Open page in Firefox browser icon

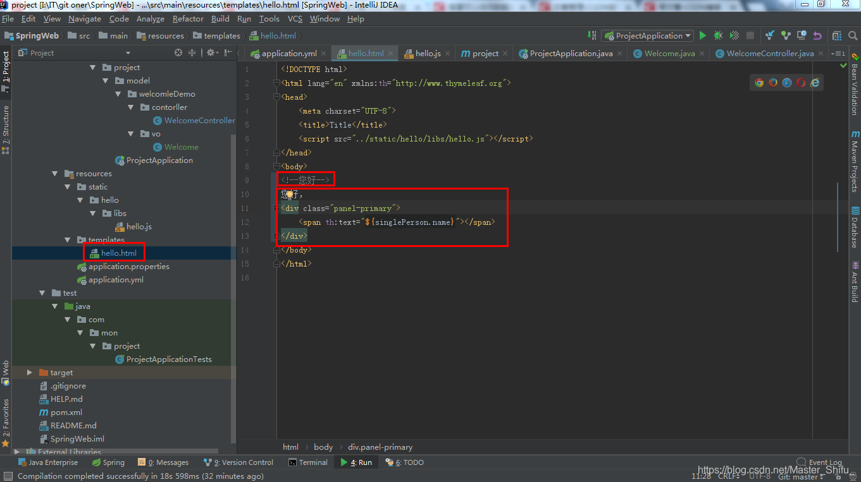coord(773,83)
